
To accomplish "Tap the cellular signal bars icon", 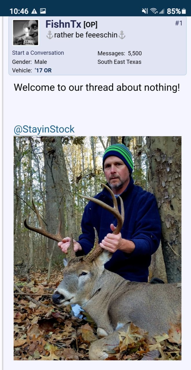I will coord(162,12).
